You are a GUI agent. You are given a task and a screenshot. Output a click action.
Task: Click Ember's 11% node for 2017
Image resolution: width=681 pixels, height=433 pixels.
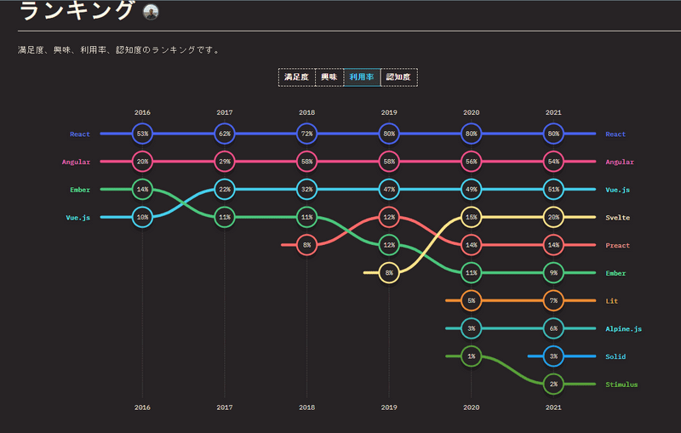point(225,217)
